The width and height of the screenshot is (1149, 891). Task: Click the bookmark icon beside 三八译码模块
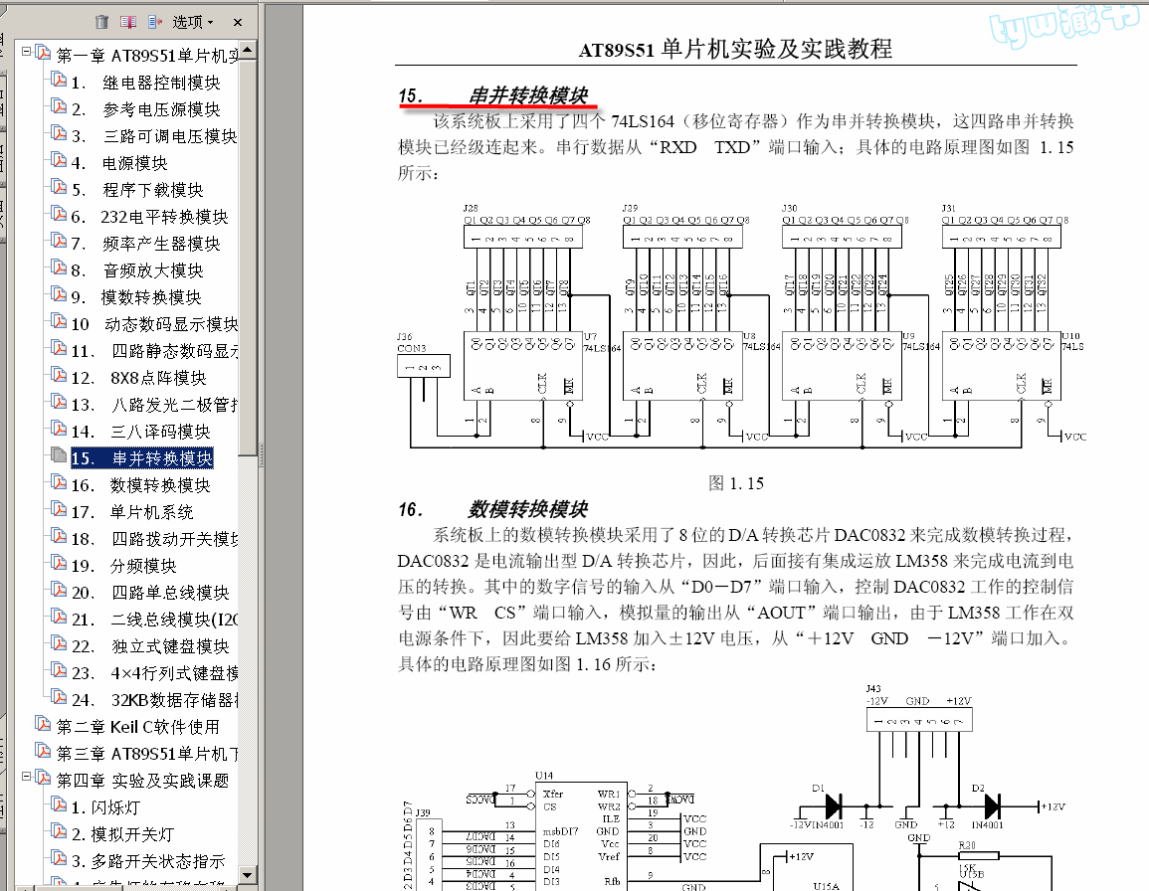(59, 430)
